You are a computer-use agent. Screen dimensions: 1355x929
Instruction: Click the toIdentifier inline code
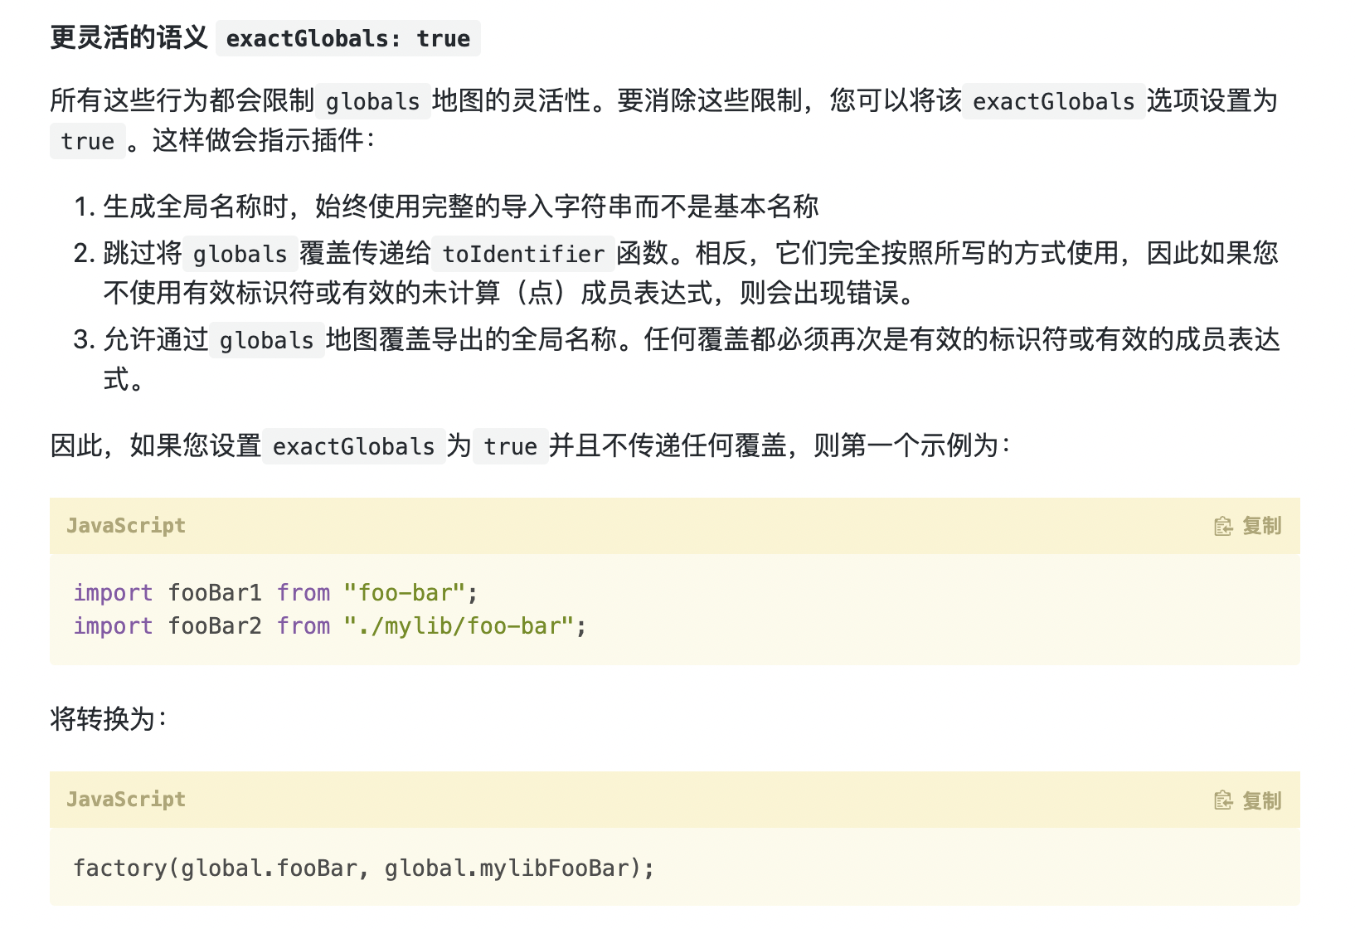click(523, 254)
